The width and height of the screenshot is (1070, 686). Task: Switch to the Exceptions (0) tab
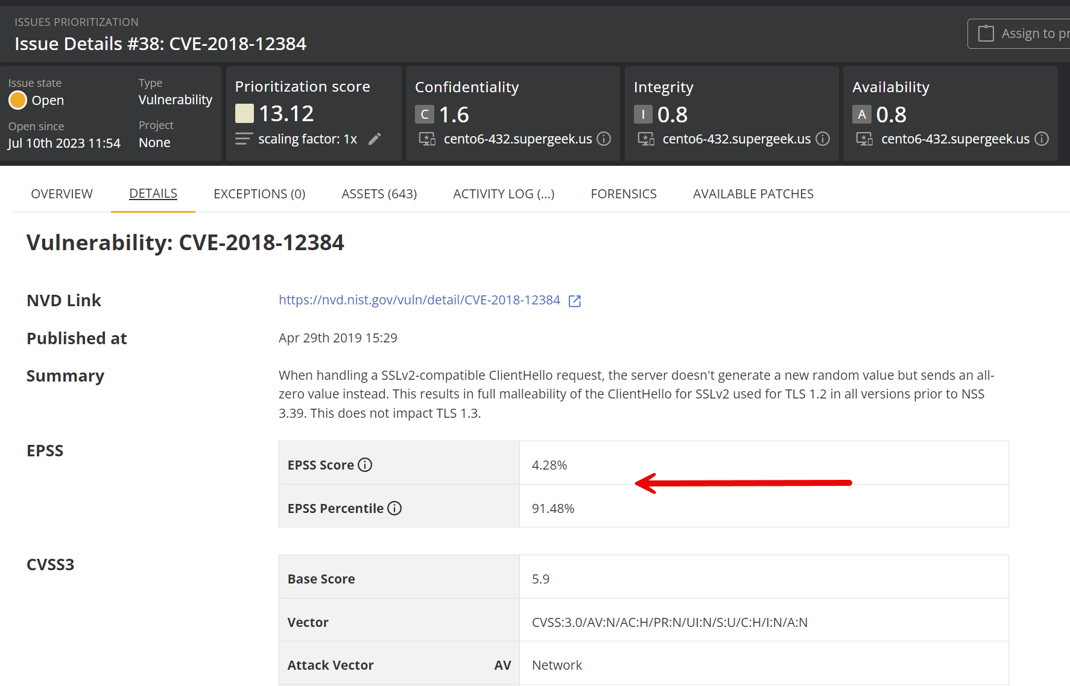(259, 194)
